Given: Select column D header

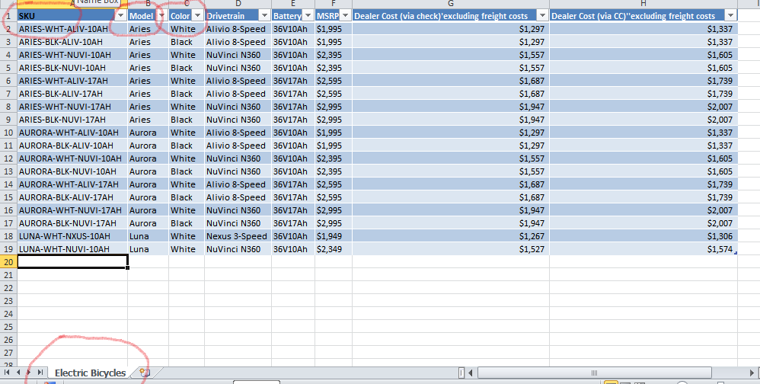Looking at the screenshot, I should point(238,4).
